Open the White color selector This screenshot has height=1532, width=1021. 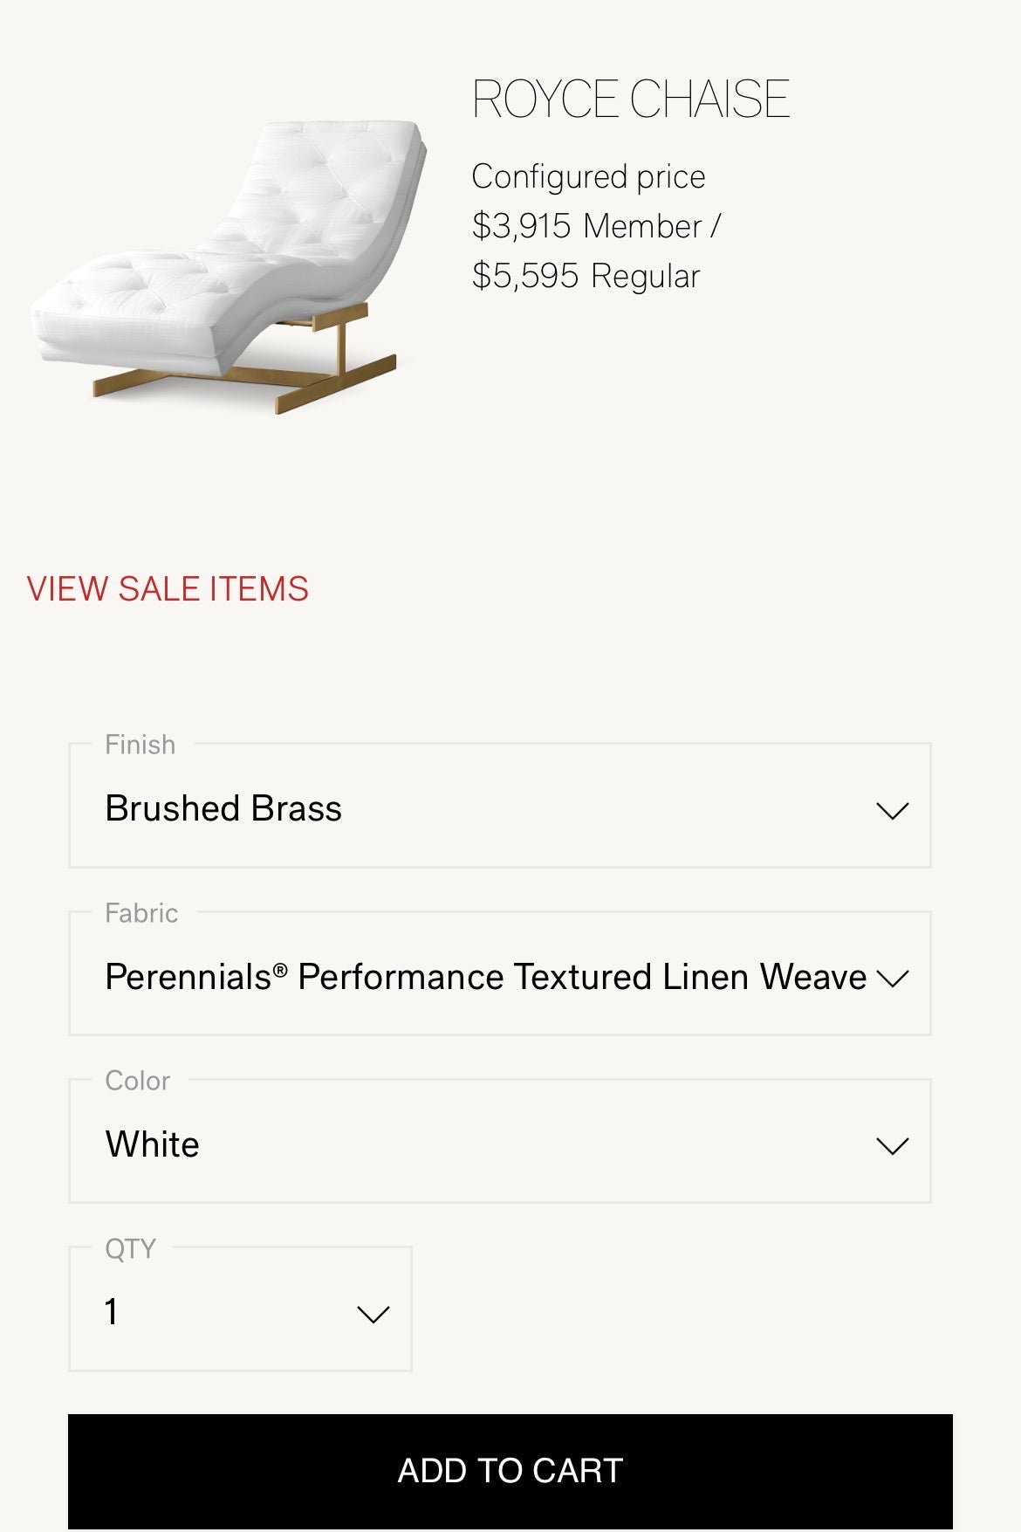500,1141
